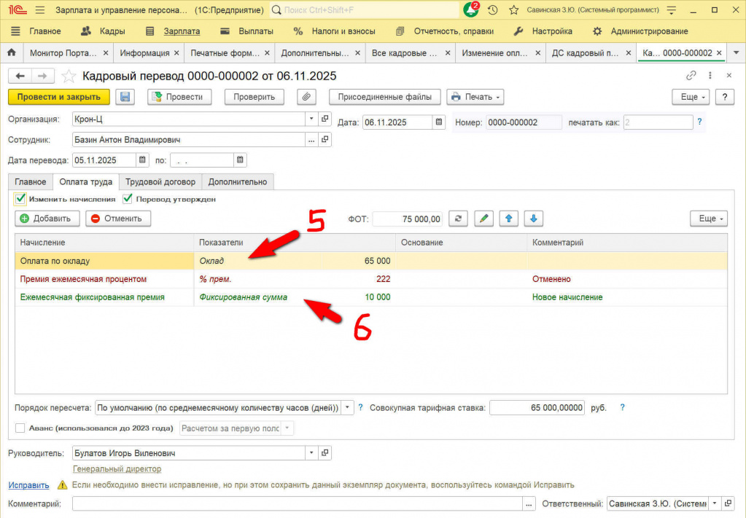Viewport: 746px width, 518px height.
Task: Open calendar for the Дата field
Action: (x=439, y=122)
